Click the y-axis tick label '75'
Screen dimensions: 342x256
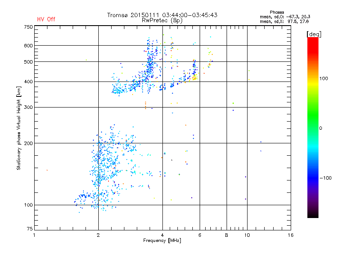coord(30,229)
